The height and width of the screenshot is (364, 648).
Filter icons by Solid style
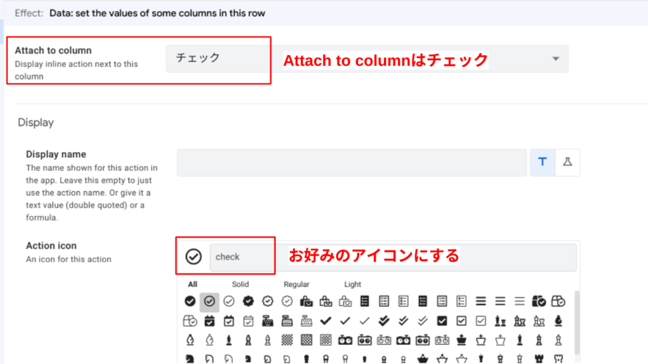[x=240, y=284]
